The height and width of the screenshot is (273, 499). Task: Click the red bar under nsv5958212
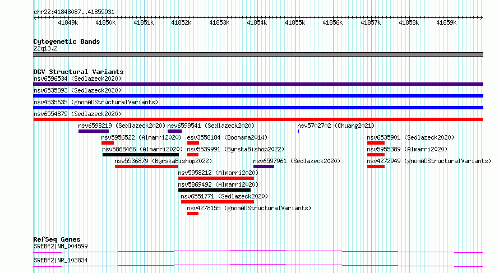216,178
